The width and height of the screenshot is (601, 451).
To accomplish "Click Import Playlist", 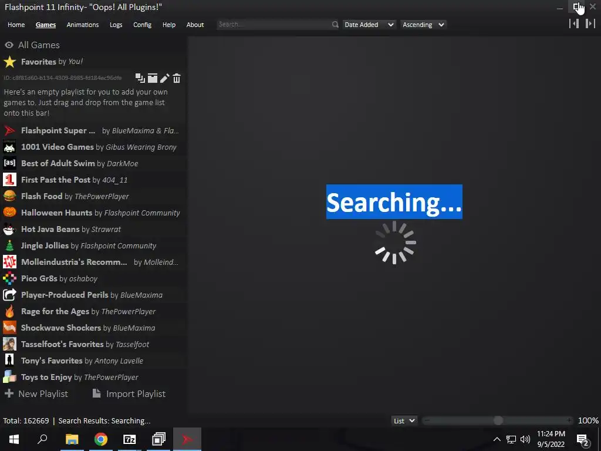I will (x=129, y=394).
